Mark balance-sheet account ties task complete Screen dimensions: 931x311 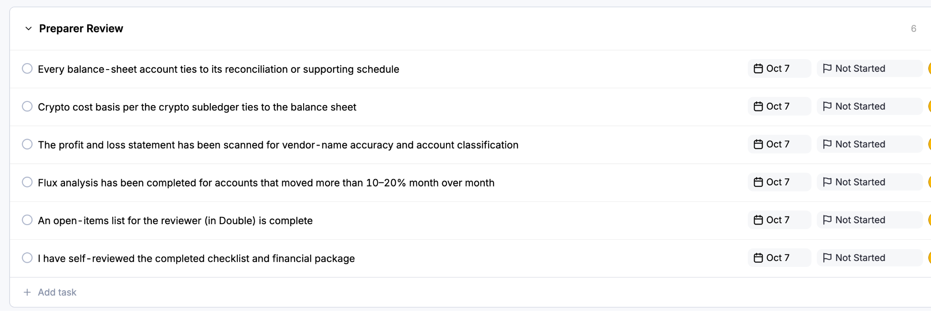coord(27,69)
